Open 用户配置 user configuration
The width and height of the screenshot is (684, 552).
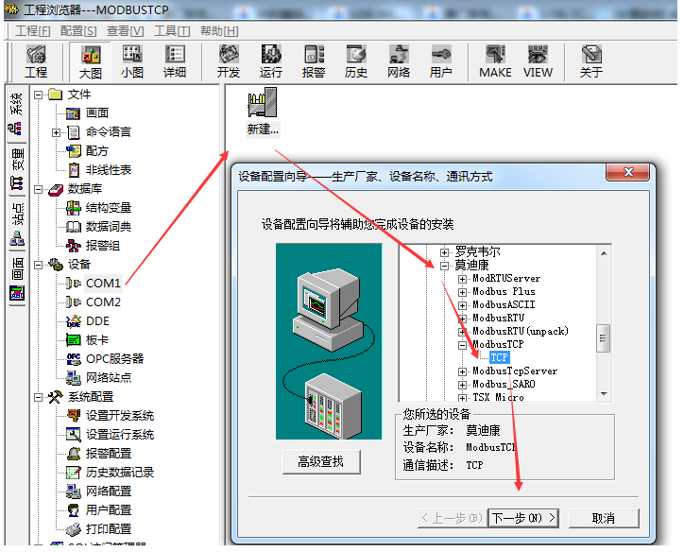[x=109, y=510]
